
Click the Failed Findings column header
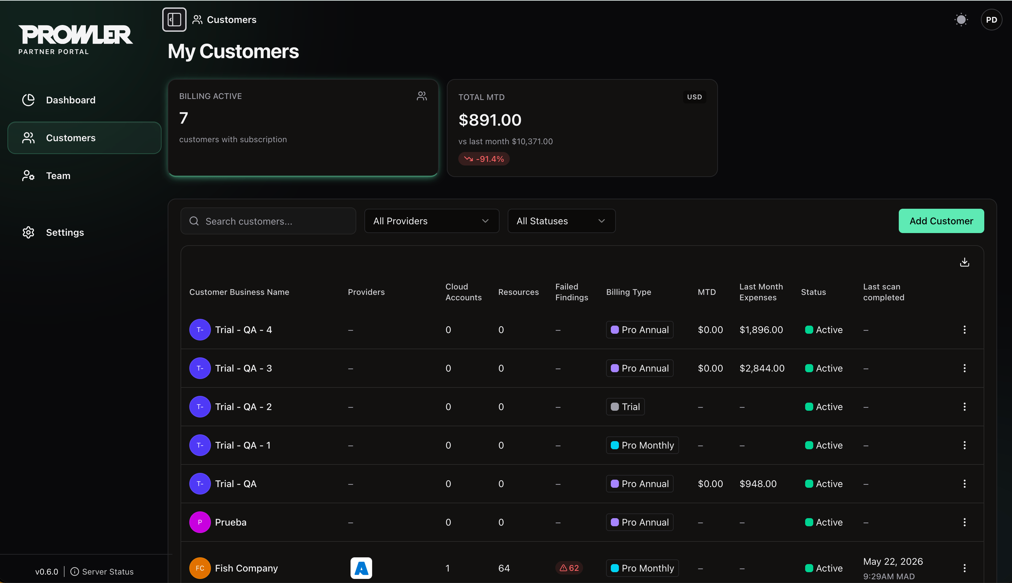coord(572,292)
